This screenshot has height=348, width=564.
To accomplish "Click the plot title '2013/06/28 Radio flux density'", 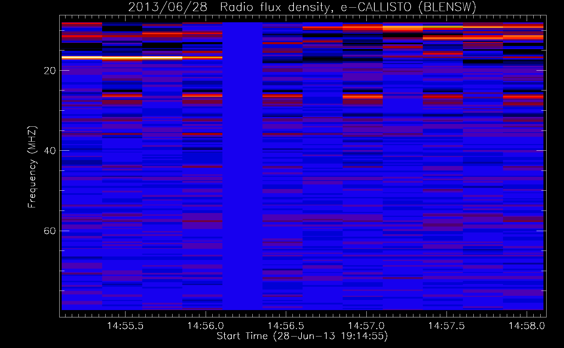I will 229,7.
